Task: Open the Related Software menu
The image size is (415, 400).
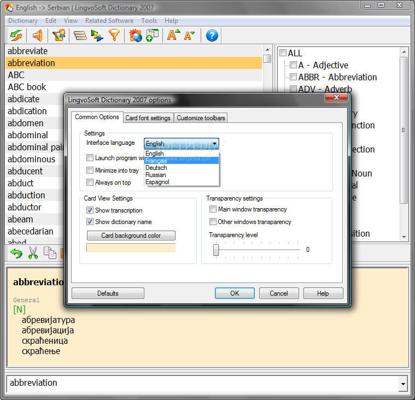Action: [x=109, y=21]
